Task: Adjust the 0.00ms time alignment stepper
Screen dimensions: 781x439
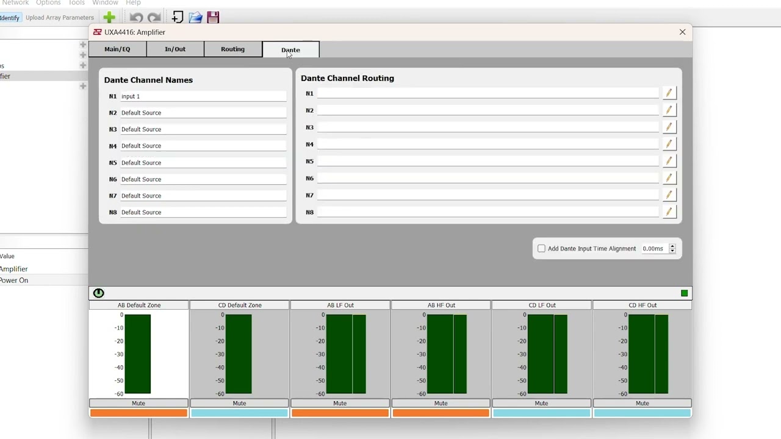Action: pyautogui.click(x=672, y=248)
